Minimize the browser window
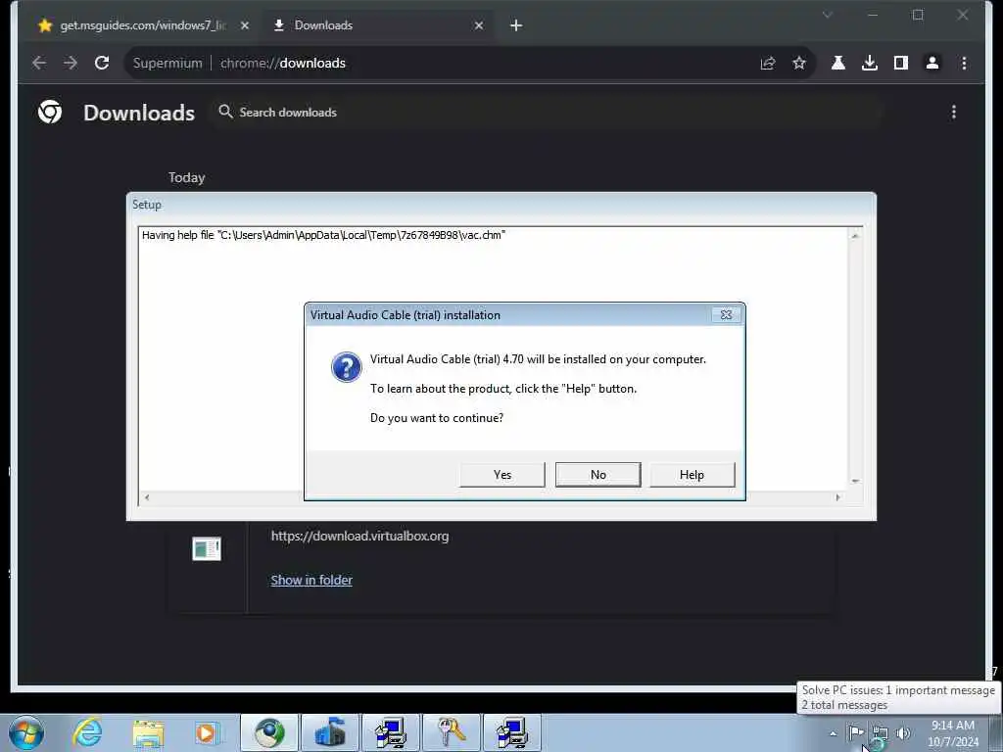 pyautogui.click(x=873, y=15)
